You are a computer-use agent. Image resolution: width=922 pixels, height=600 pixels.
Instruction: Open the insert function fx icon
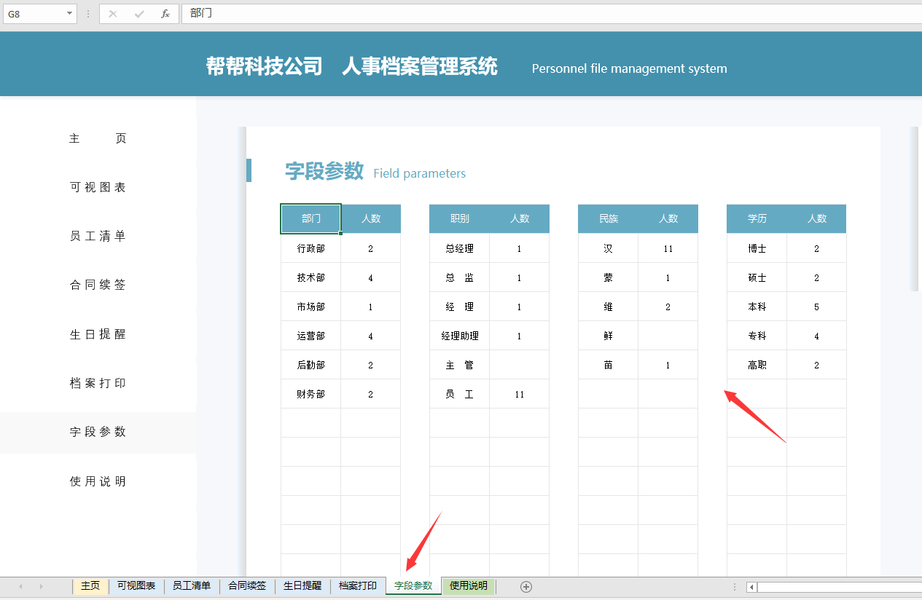pos(165,14)
